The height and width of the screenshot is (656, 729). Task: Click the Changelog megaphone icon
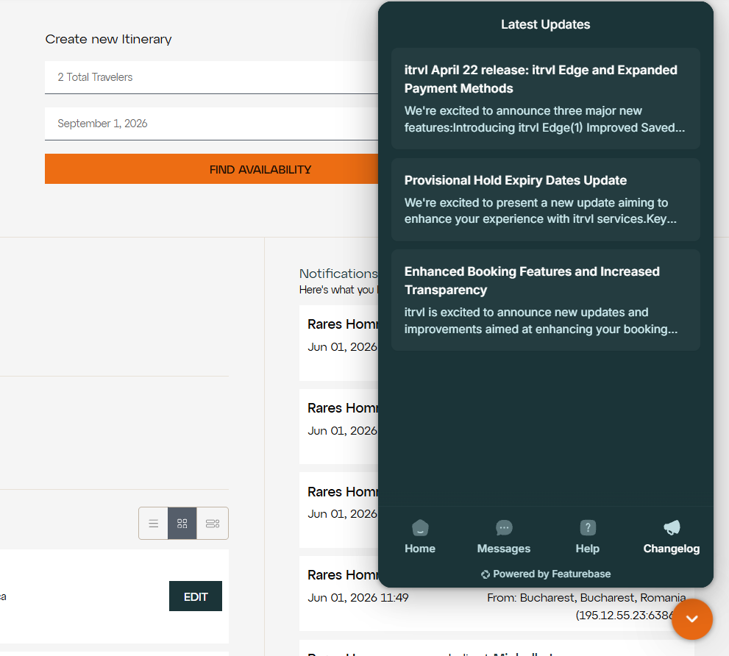672,528
